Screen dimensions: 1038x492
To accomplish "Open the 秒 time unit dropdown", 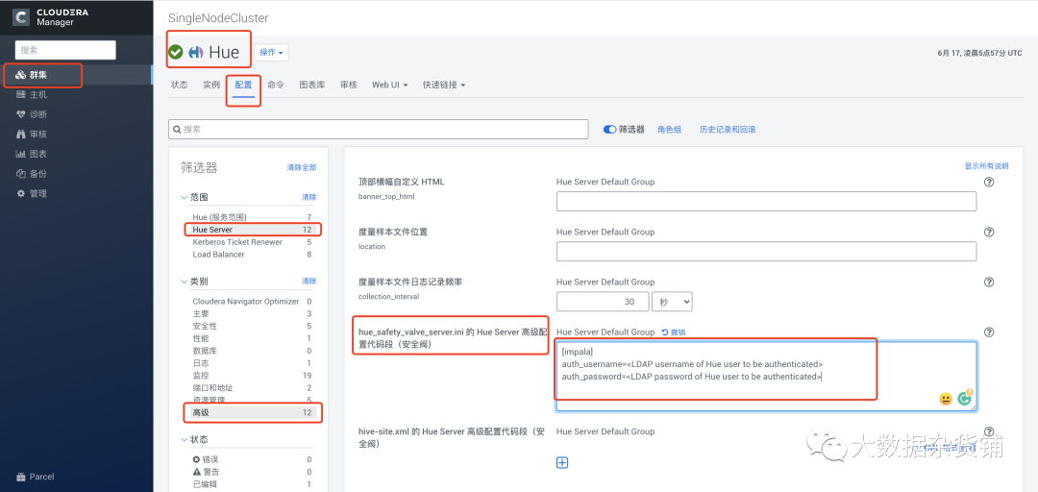I will 672,302.
